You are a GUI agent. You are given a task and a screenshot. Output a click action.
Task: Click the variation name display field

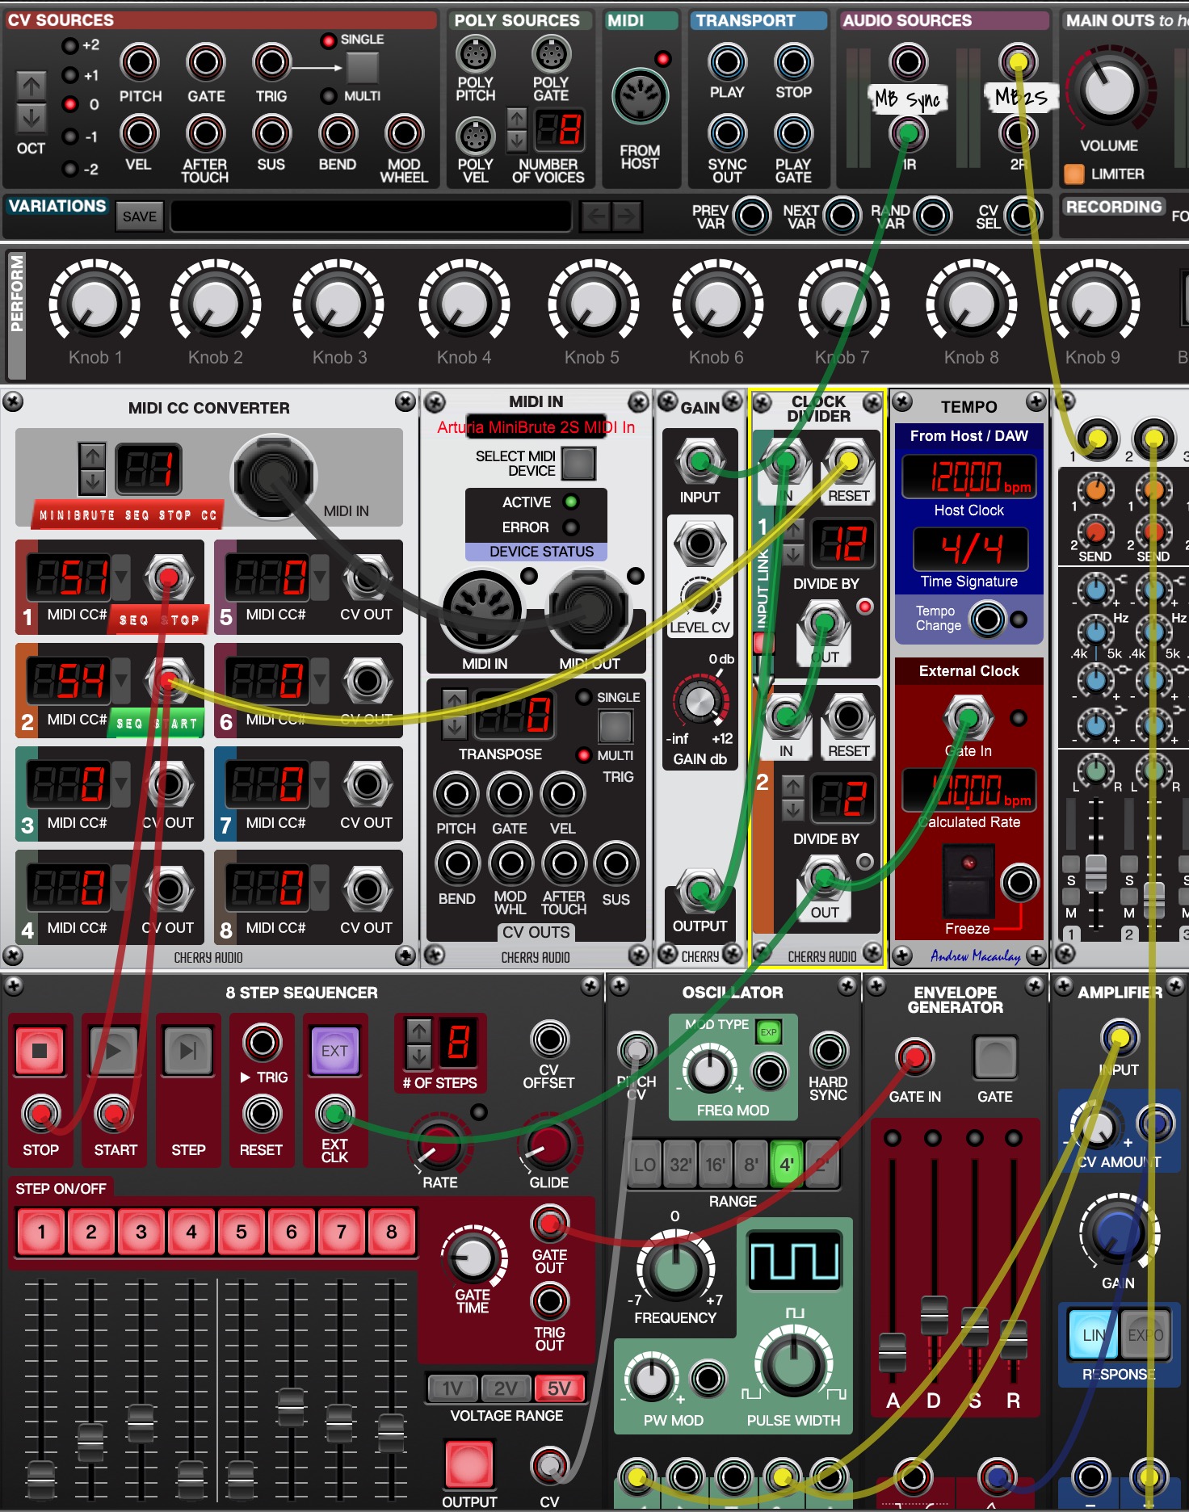tap(372, 216)
